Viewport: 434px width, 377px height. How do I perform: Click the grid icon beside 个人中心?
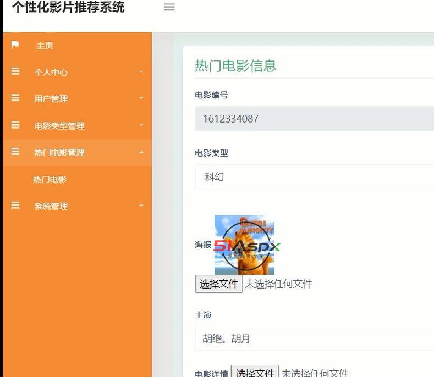click(15, 71)
